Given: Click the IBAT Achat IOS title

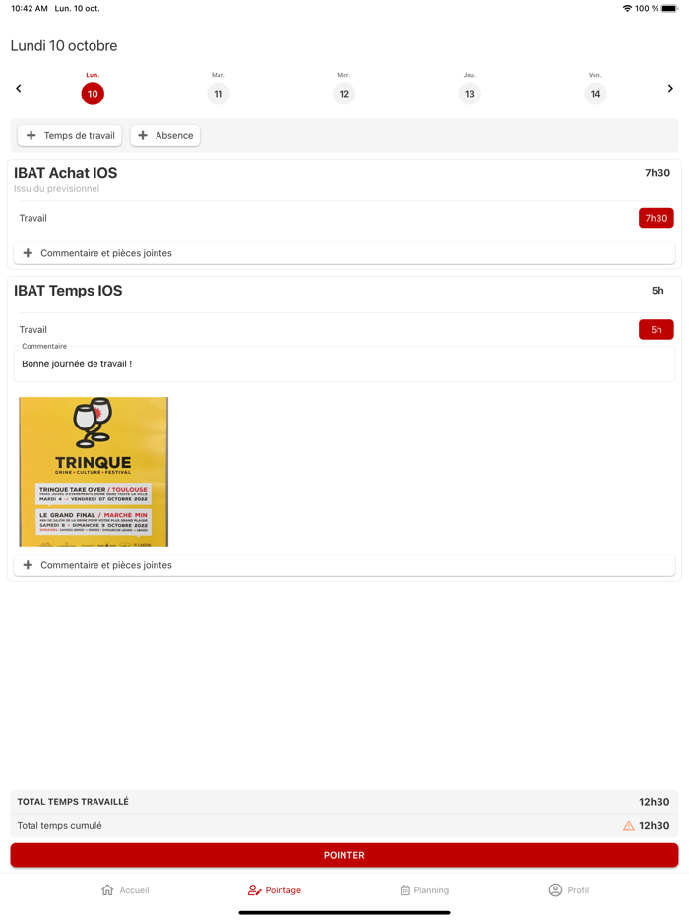Looking at the screenshot, I should (66, 173).
